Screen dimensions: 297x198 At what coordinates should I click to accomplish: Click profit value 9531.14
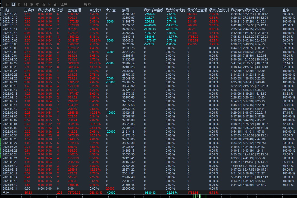pyautogui.click(x=73, y=124)
